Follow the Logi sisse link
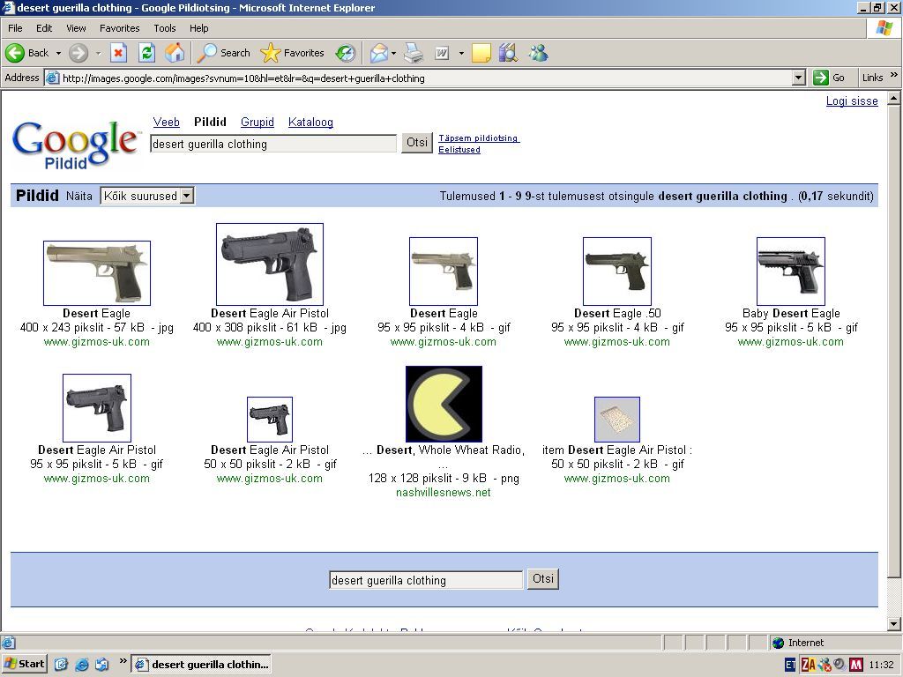Image resolution: width=903 pixels, height=677 pixels. point(852,101)
